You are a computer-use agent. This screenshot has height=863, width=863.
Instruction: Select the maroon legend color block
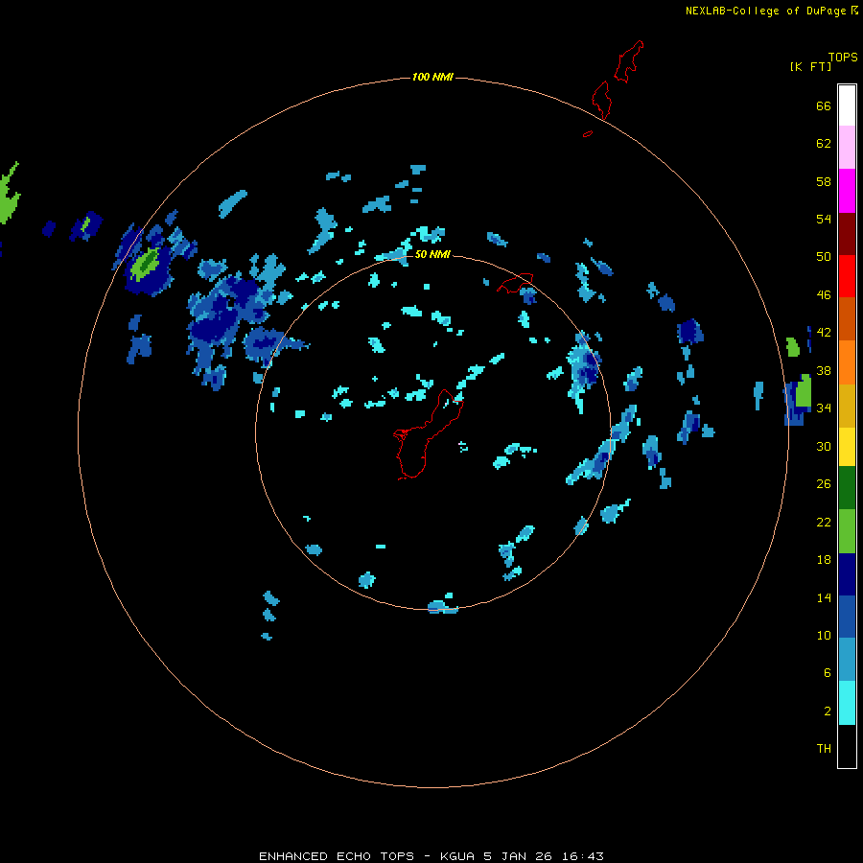[x=847, y=233]
